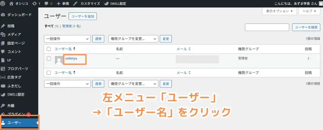Click the profile avatar in top right
The image size is (323, 130).
(x=321, y=3)
